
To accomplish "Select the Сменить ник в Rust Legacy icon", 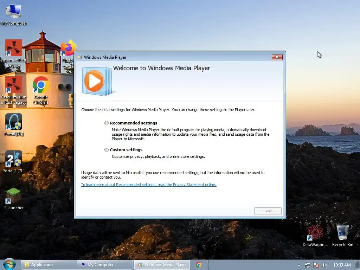I will tap(14, 90).
